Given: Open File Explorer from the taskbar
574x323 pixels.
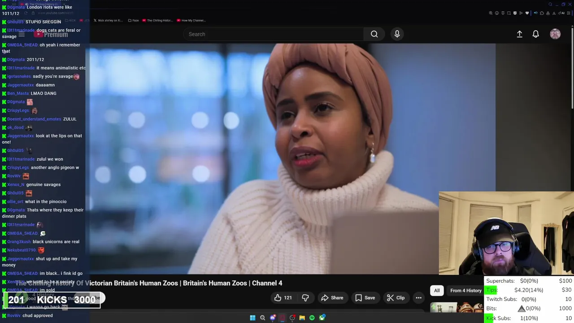Looking at the screenshot, I should 302,318.
